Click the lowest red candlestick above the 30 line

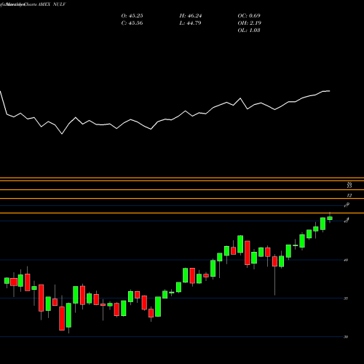[x=62, y=318]
